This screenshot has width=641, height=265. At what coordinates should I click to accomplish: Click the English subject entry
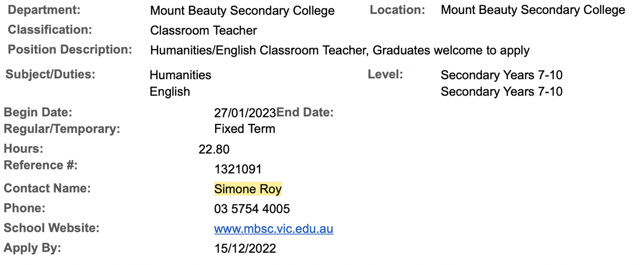click(x=170, y=92)
